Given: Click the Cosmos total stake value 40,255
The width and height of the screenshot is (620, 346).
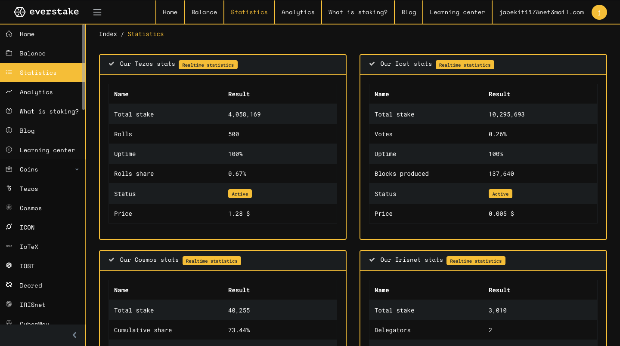Looking at the screenshot, I should 239,310.
